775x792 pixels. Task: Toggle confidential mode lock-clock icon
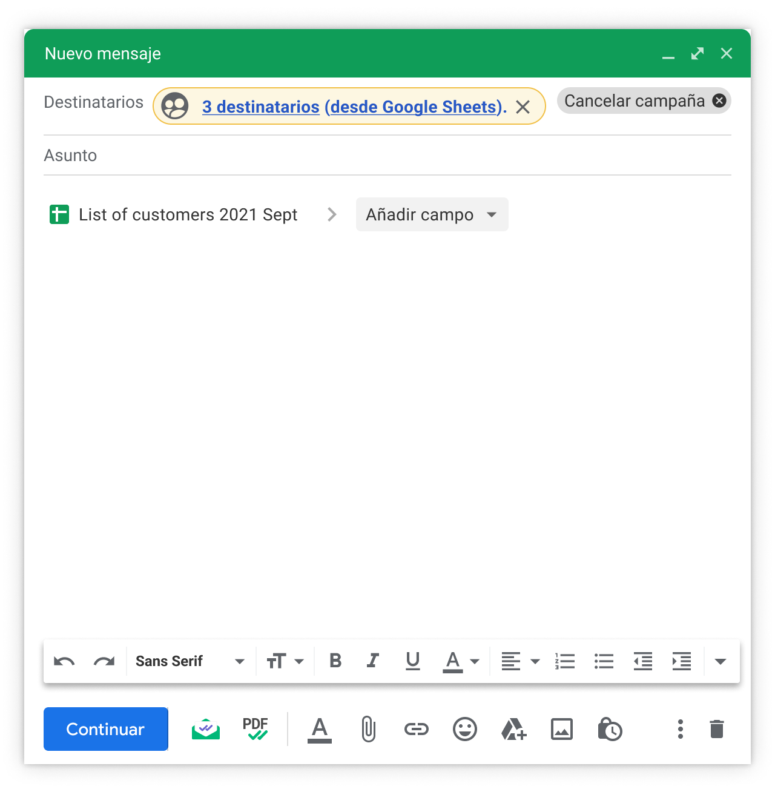click(x=610, y=729)
